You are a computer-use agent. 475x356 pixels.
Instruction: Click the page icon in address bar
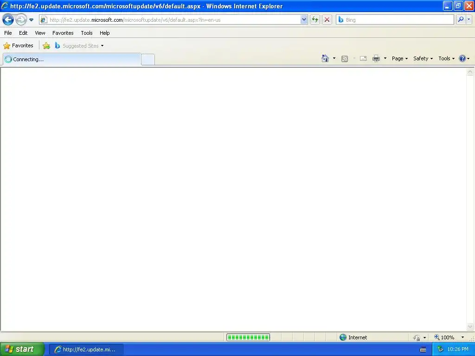pyautogui.click(x=44, y=20)
